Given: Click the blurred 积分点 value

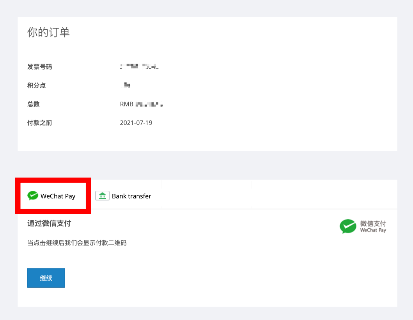Looking at the screenshot, I should click(126, 85).
